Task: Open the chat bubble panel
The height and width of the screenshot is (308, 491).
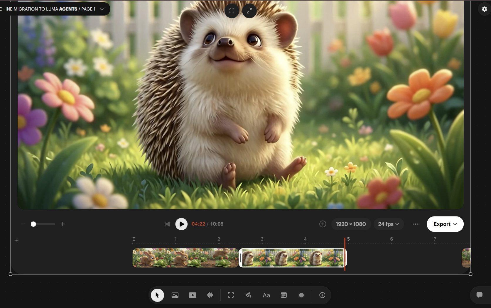Action: (x=480, y=295)
